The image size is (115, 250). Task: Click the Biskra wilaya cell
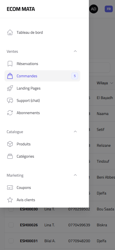click(x=102, y=225)
